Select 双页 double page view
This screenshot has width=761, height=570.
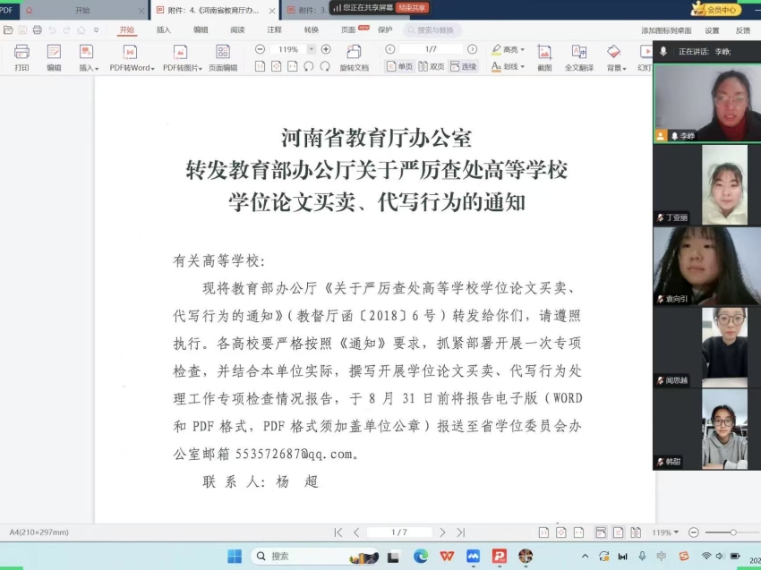(432, 66)
